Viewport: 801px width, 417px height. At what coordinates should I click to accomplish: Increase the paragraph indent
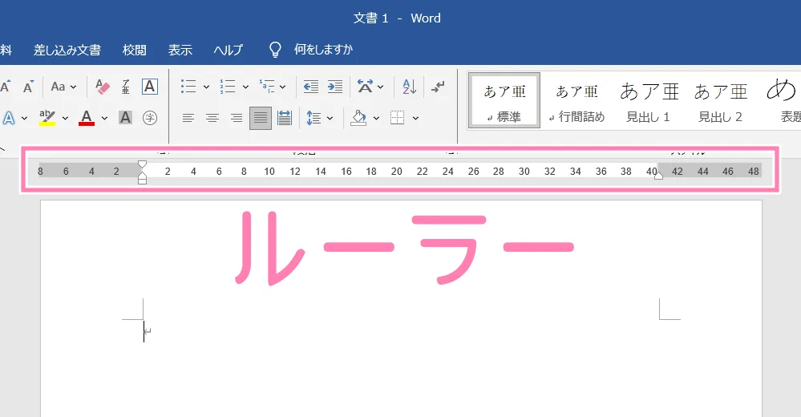point(335,87)
